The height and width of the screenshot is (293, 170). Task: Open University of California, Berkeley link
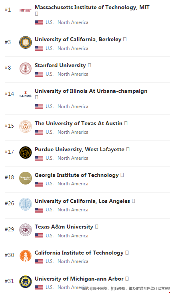click(78, 40)
